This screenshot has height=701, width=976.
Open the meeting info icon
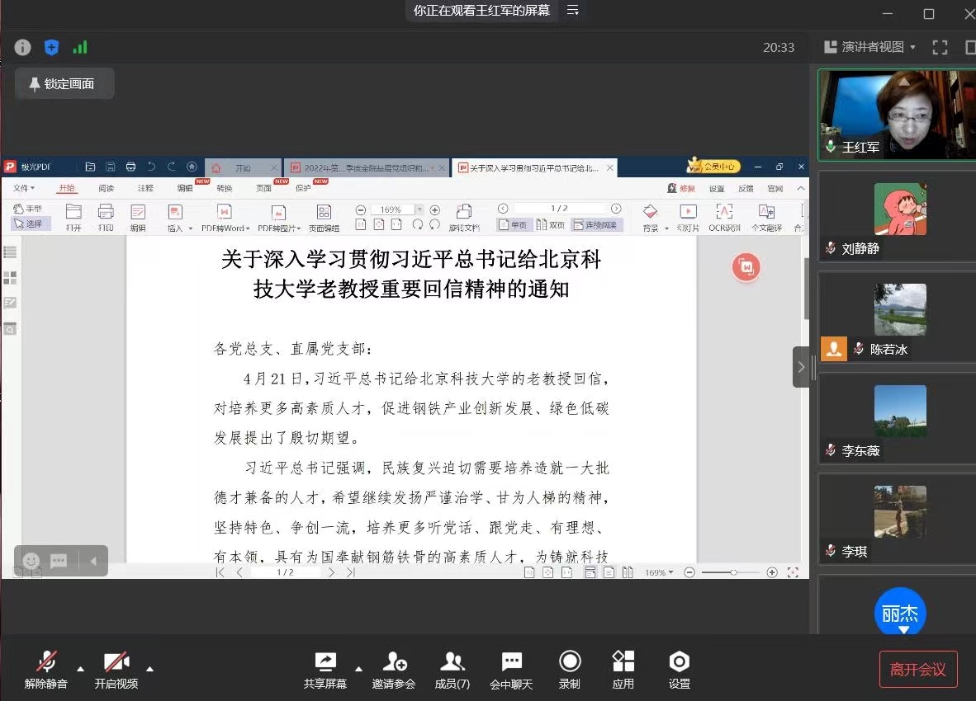(x=22, y=47)
